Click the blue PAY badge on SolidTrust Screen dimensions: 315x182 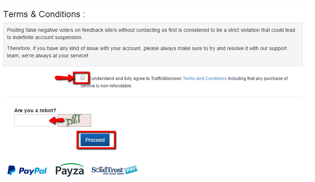[131, 170]
